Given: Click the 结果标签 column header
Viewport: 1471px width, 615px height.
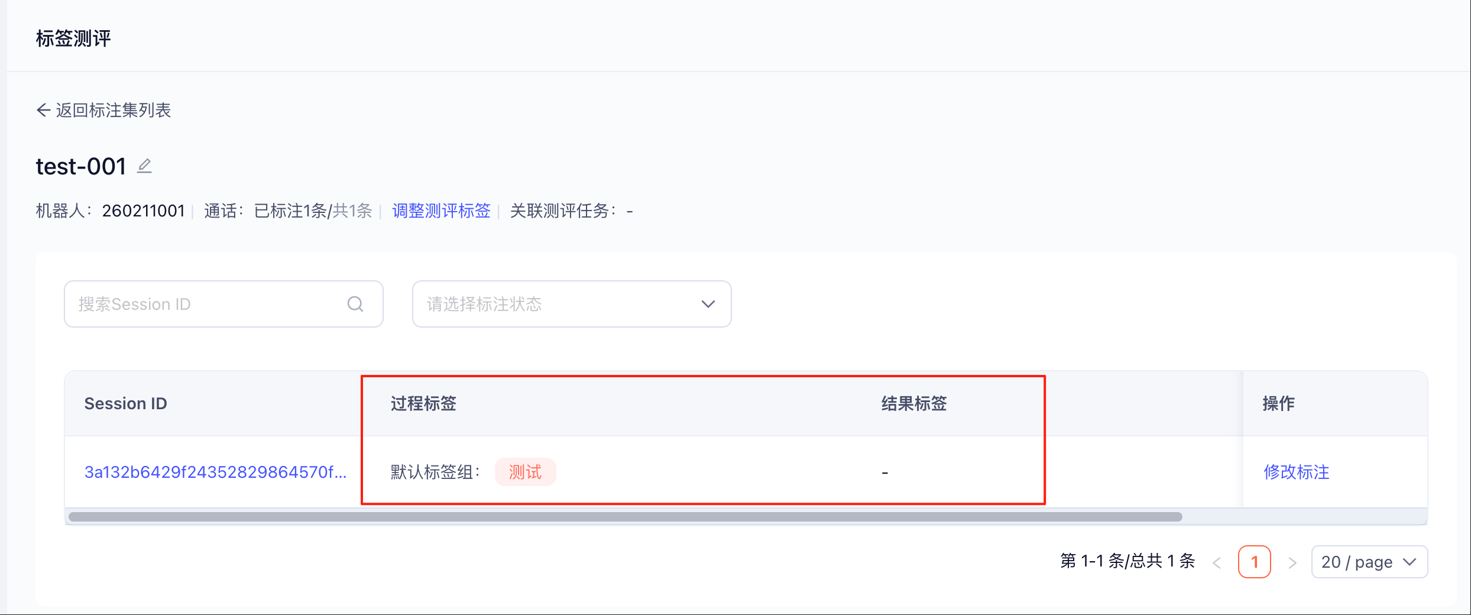Looking at the screenshot, I should coord(914,403).
